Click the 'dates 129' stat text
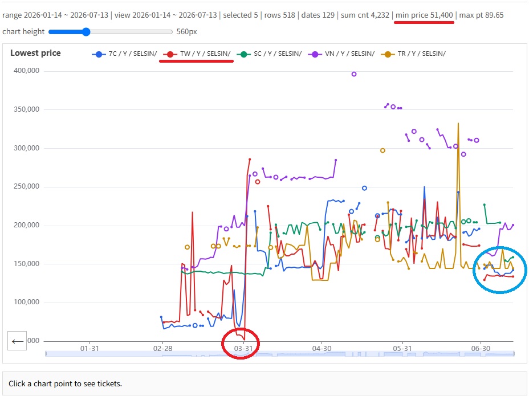The height and width of the screenshot is (396, 529). (318, 15)
